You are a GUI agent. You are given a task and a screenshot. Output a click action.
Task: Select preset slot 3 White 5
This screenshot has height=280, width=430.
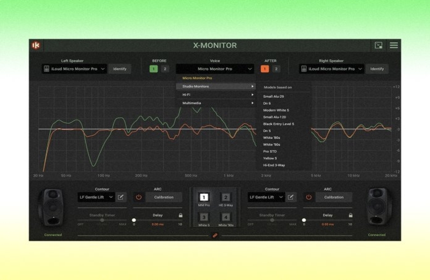204,217
